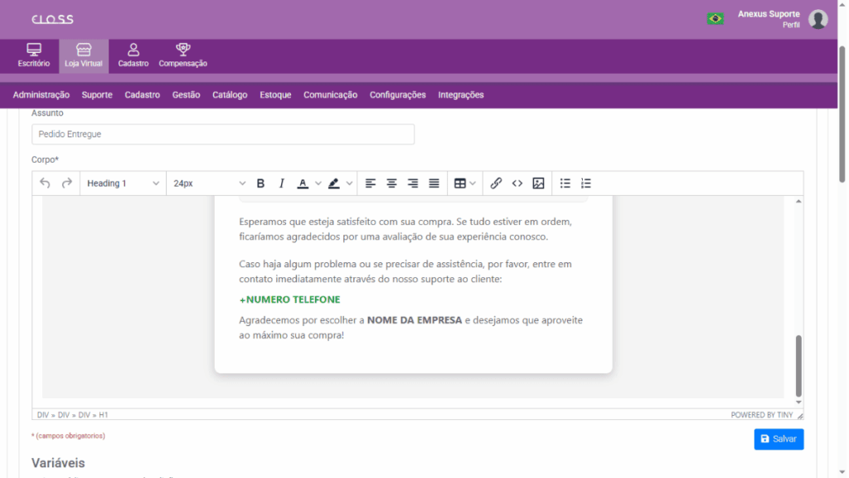Click the Assunto field with Pedido Entregue
The image size is (849, 478).
coord(223,134)
